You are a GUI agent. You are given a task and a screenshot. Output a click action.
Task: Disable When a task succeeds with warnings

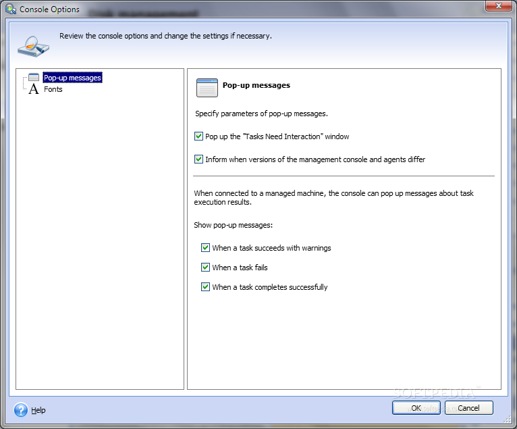point(205,247)
